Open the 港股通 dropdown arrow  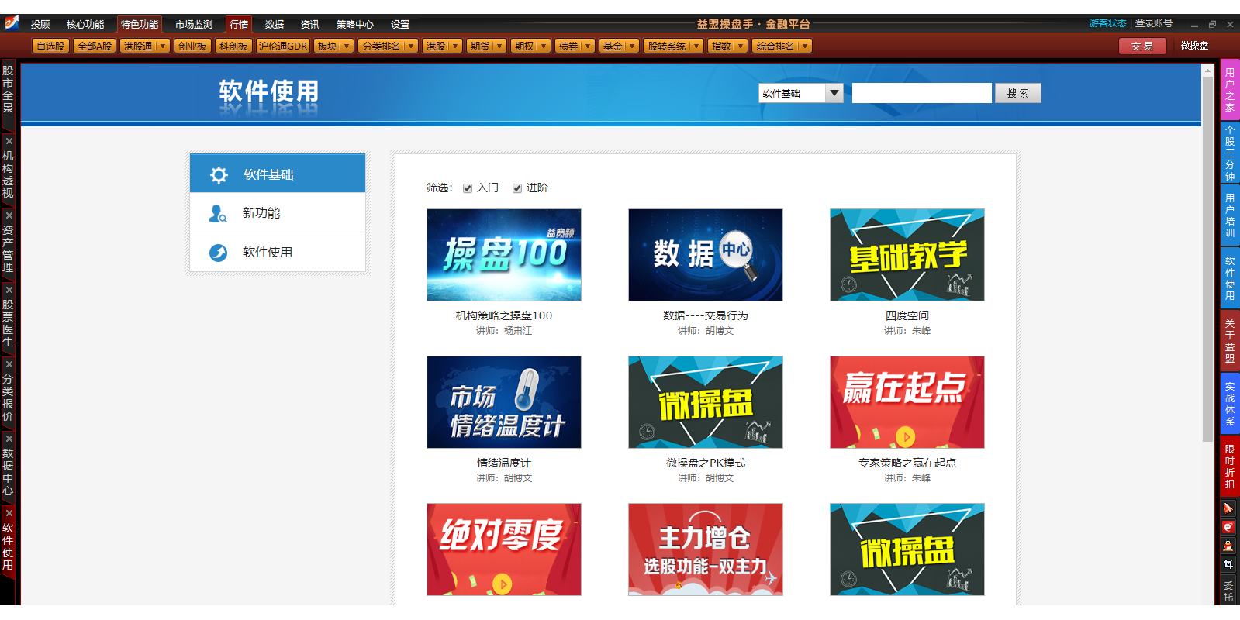[x=163, y=46]
